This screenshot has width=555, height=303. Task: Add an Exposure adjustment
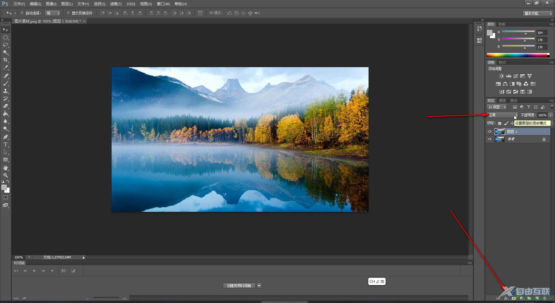(x=522, y=76)
